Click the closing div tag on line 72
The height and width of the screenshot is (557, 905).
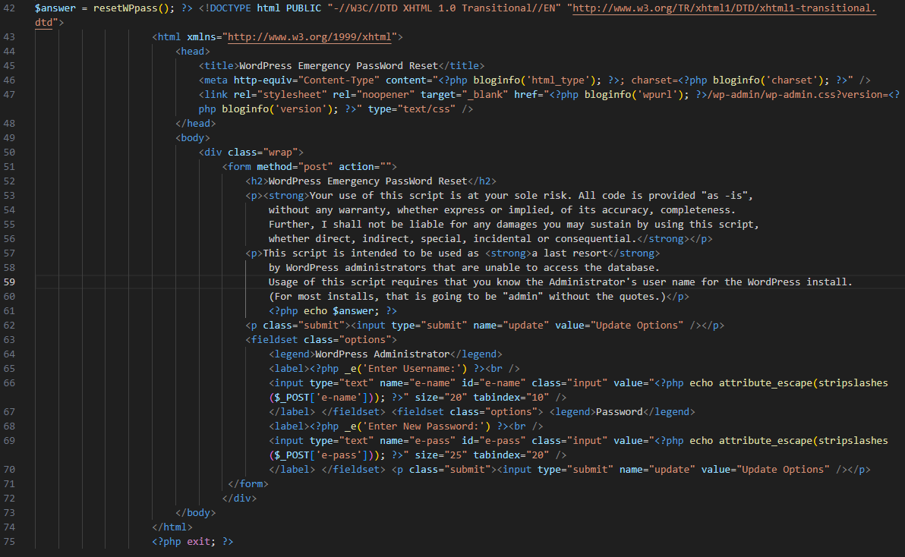click(239, 498)
